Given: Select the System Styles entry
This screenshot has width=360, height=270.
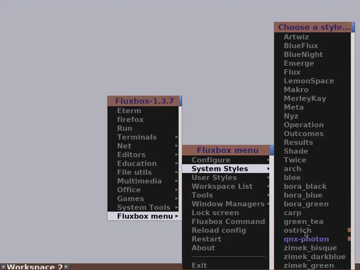Looking at the screenshot, I should tap(226, 168).
